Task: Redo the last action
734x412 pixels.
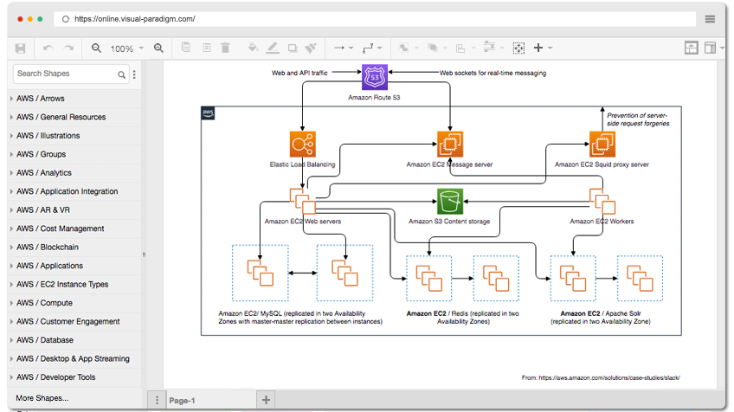Action: point(69,48)
